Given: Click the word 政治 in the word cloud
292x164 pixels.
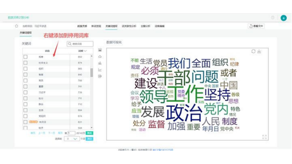Looking at the screenshot, I should pos(184,113).
